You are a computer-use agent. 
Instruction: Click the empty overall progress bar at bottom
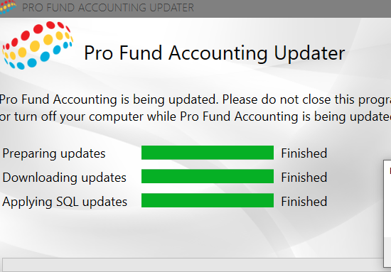(193, 265)
